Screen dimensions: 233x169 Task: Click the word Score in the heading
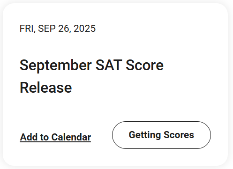[145, 65]
